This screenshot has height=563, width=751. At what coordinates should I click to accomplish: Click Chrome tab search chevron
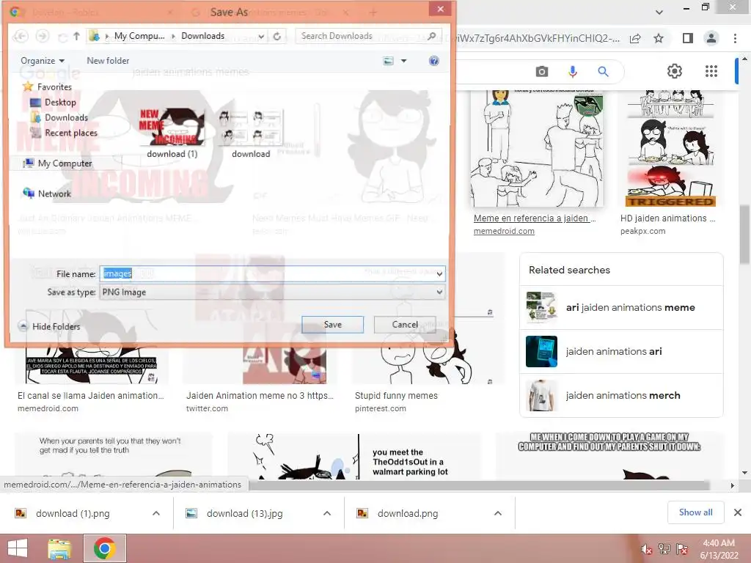pyautogui.click(x=659, y=12)
